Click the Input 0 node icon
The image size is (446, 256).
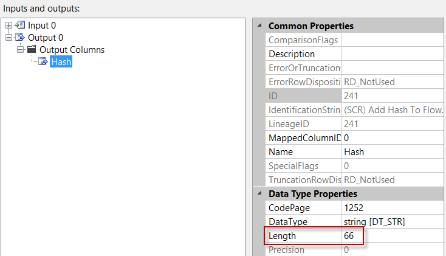tap(20, 26)
